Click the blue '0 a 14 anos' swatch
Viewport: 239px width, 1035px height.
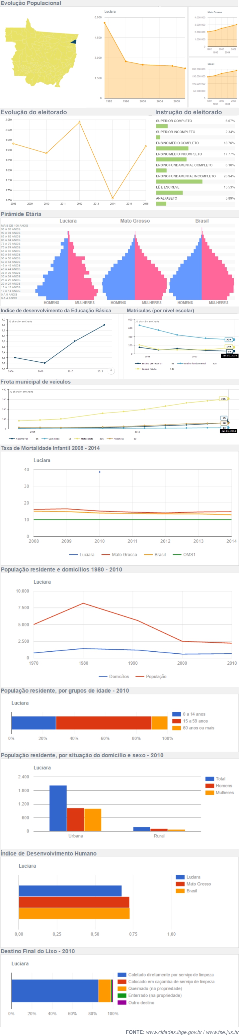[176, 714]
